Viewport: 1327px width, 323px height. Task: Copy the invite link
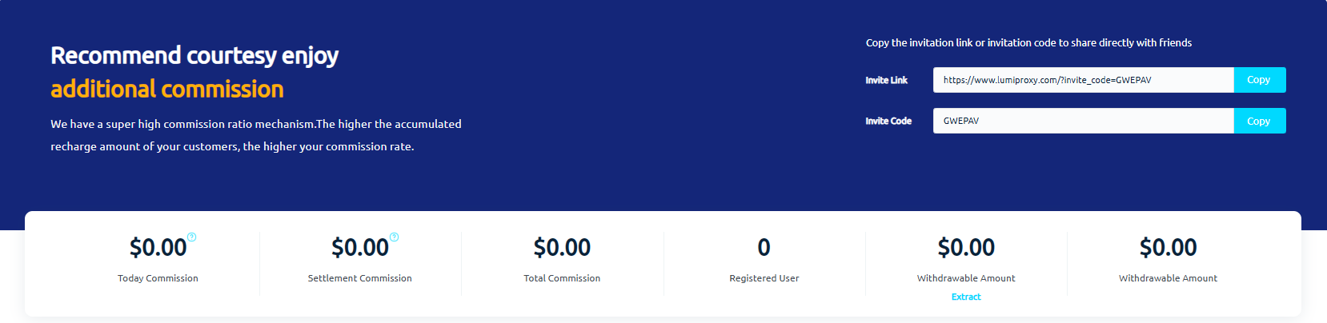pyautogui.click(x=1259, y=80)
